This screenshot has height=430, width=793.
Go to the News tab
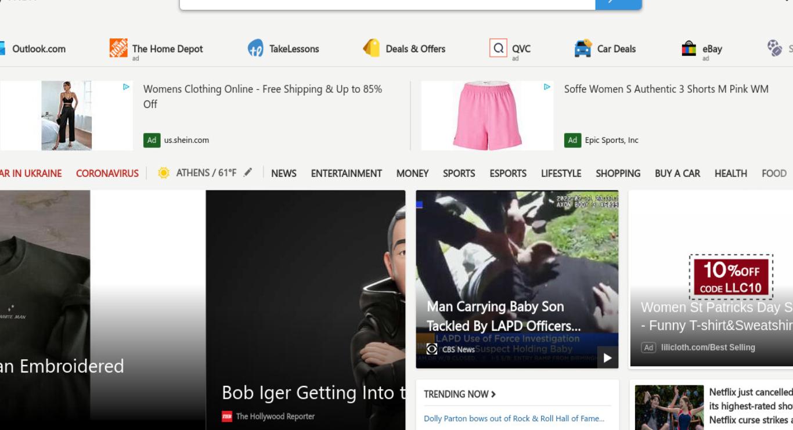284,173
